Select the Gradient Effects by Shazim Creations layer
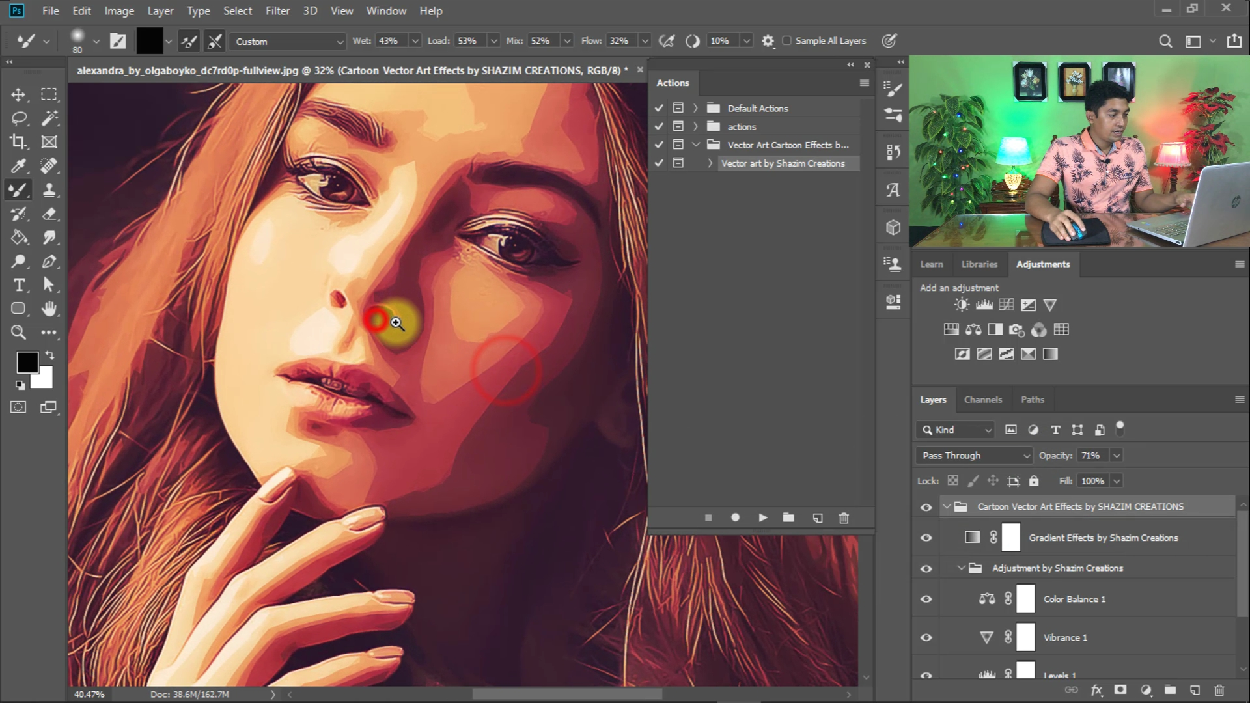 [x=1103, y=538]
